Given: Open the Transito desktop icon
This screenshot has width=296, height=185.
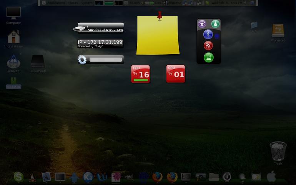Looking at the screenshot, I should [13, 62].
